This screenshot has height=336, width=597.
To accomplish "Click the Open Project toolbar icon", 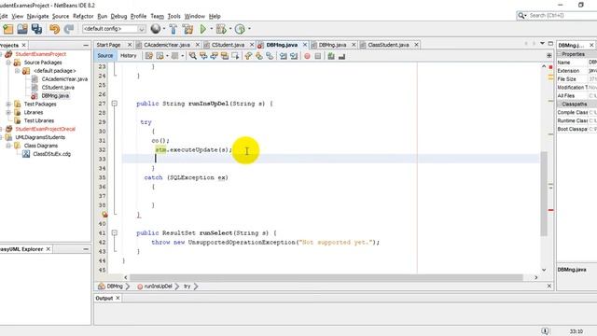I will pyautogui.click(x=22, y=29).
